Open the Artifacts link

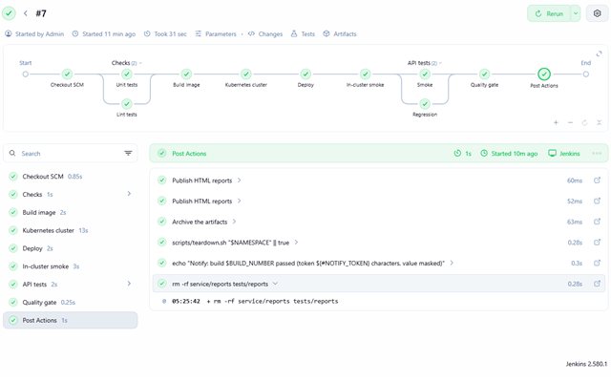point(340,34)
